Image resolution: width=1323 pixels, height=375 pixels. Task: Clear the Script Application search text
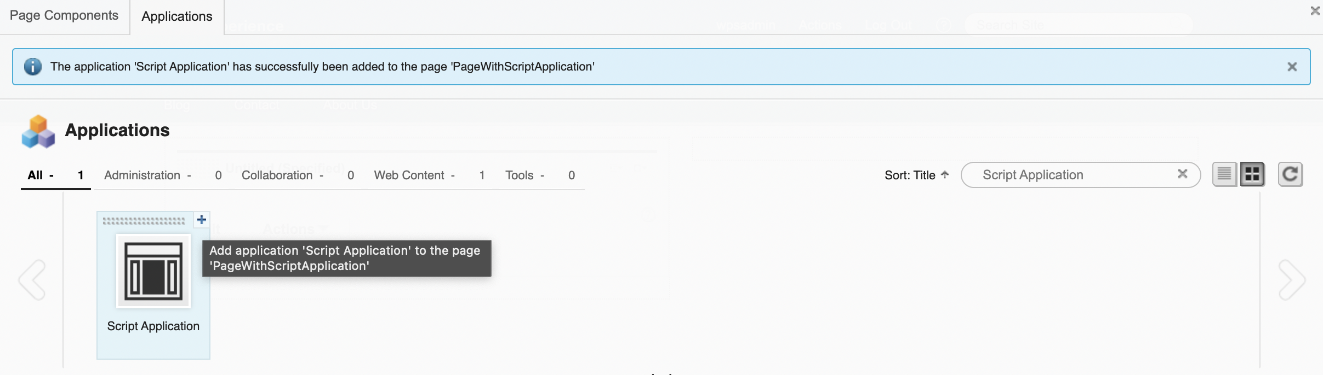click(1182, 174)
